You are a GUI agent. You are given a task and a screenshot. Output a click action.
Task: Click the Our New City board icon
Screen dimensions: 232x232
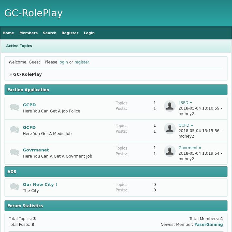[15, 187]
